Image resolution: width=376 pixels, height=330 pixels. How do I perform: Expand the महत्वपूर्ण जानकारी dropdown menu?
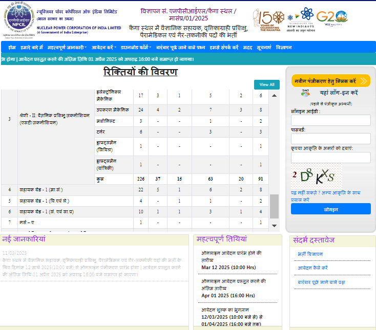67,47
